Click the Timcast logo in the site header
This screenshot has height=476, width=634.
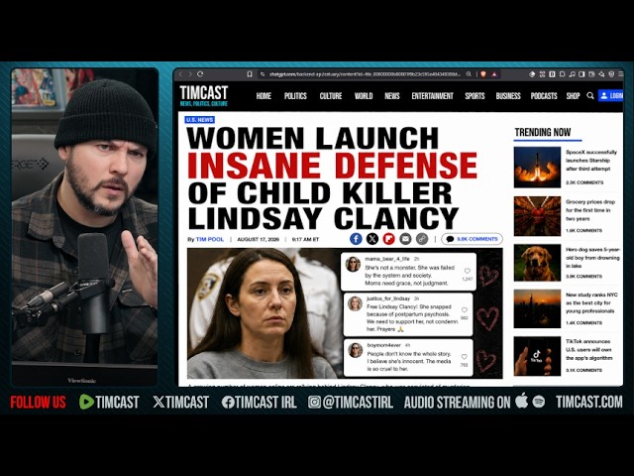point(204,95)
